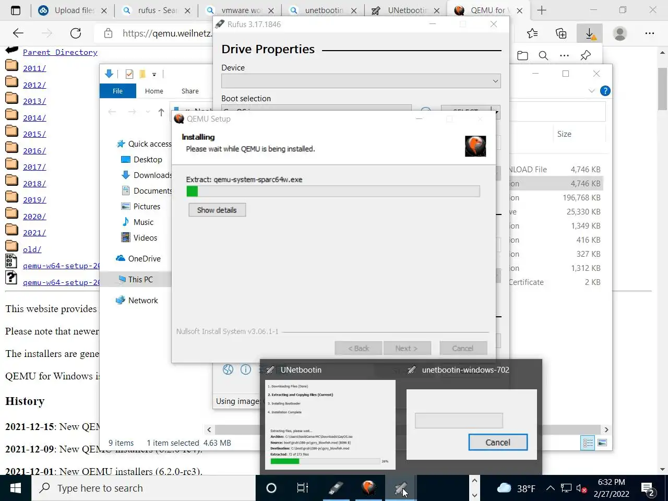Click the UNetbootin window preview thumbnail
The width and height of the screenshot is (668, 501).
[330, 425]
